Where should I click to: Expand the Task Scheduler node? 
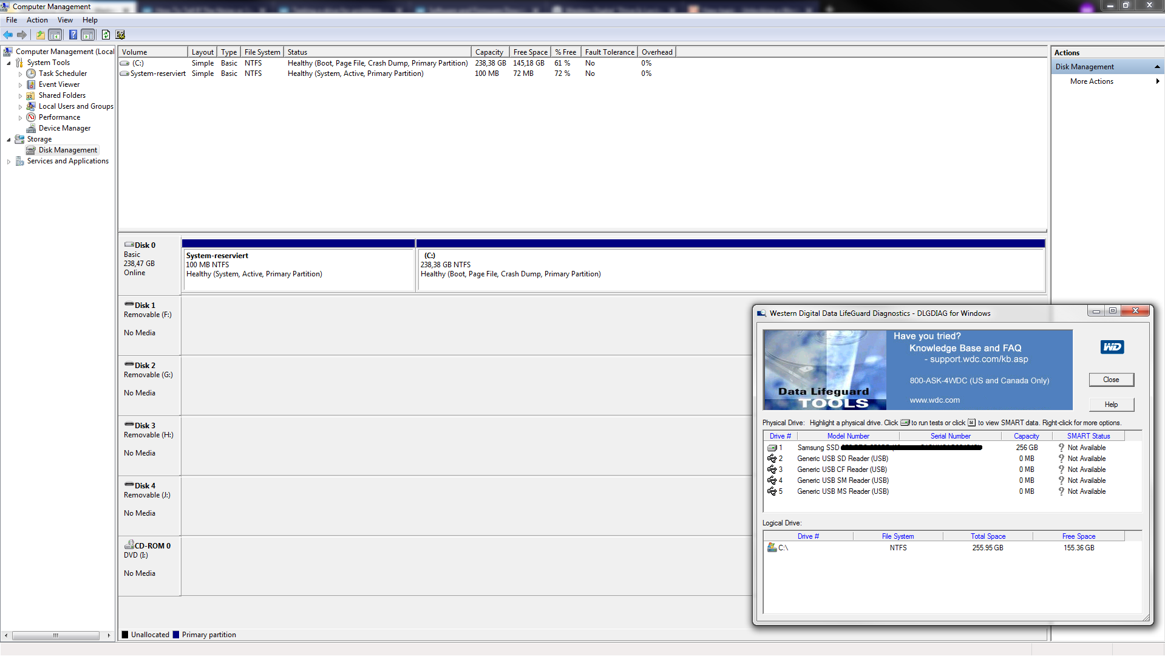[x=20, y=74]
